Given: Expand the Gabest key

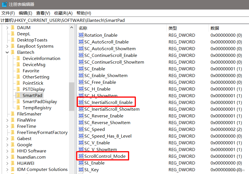Looking at the screenshot, I should 7,139.
